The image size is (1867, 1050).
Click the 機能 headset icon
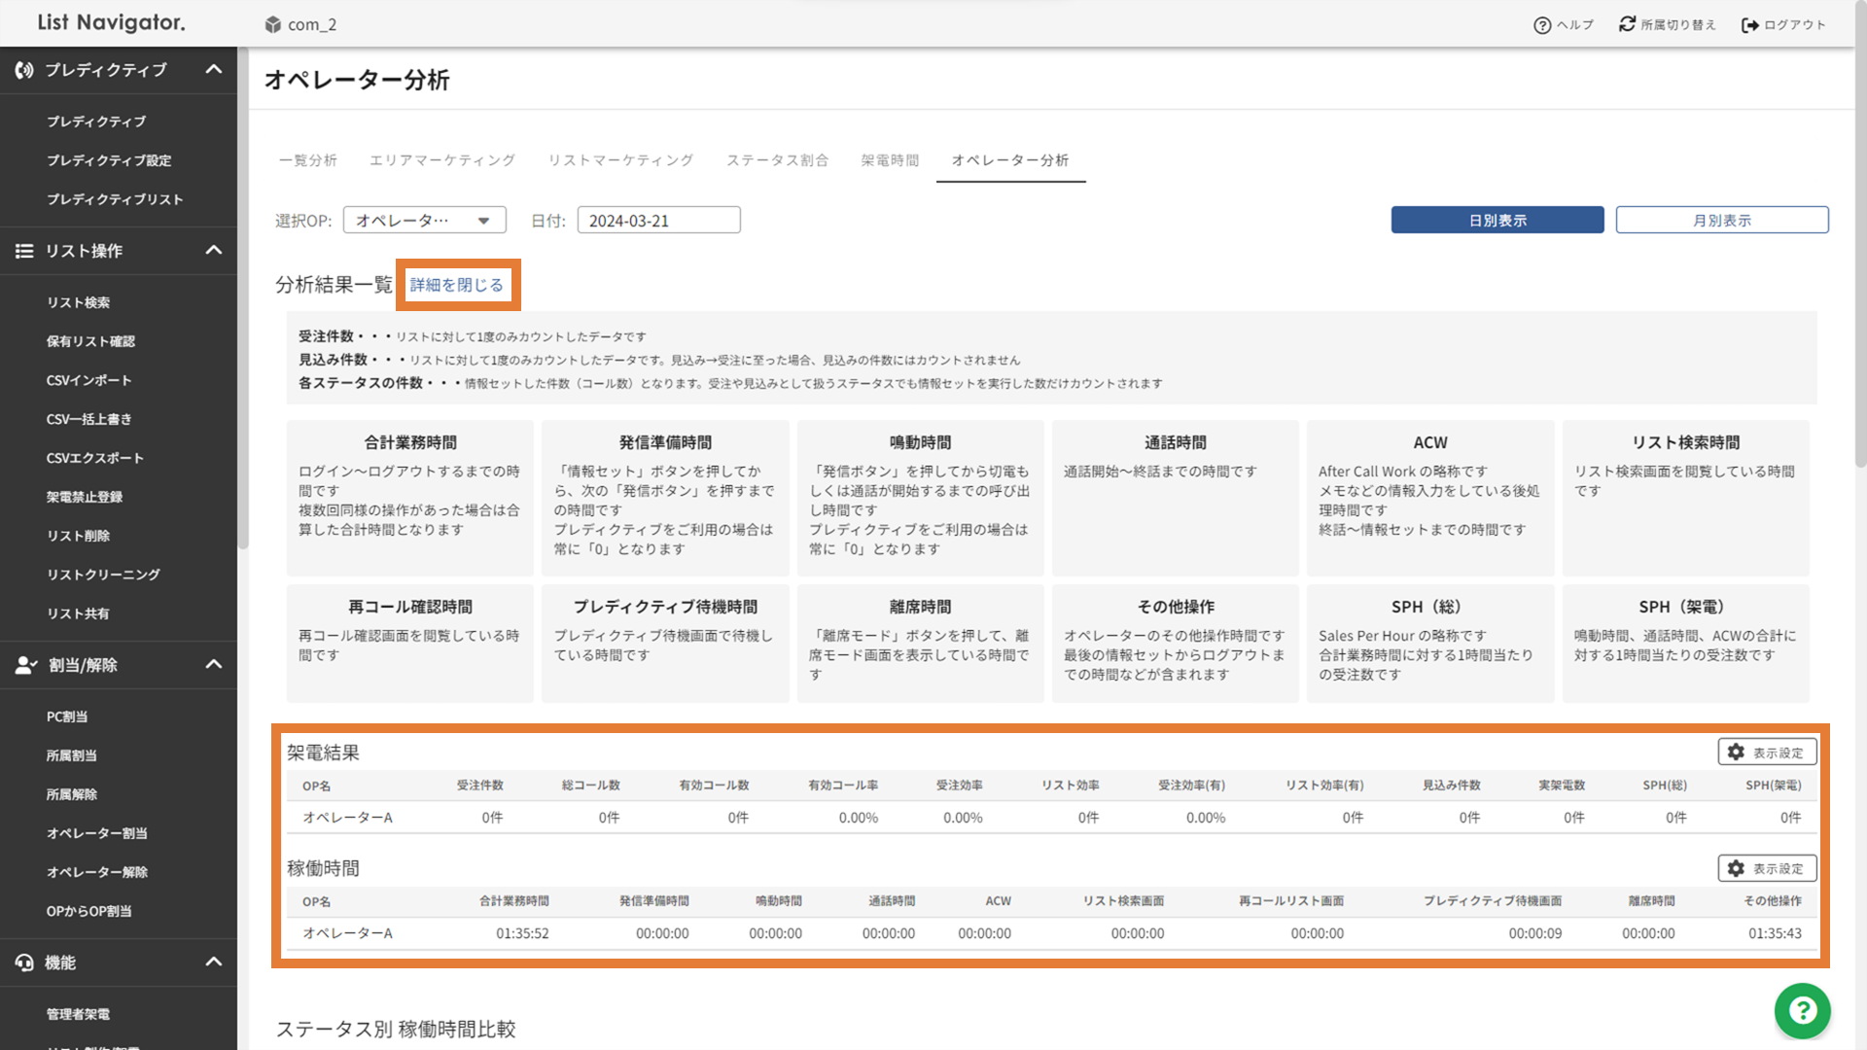(24, 962)
